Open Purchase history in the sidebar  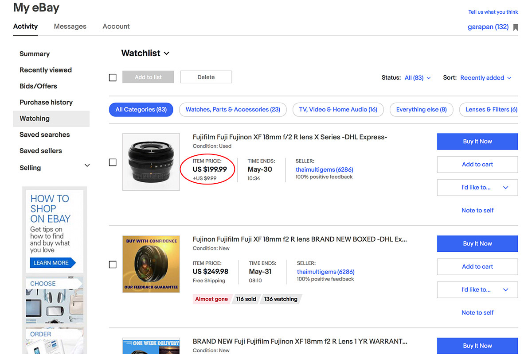[x=46, y=102]
